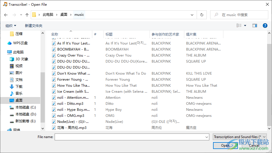This screenshot has height=153, width=272.
Task: Open 新加载卷 (E:) drive
Action: point(25,121)
